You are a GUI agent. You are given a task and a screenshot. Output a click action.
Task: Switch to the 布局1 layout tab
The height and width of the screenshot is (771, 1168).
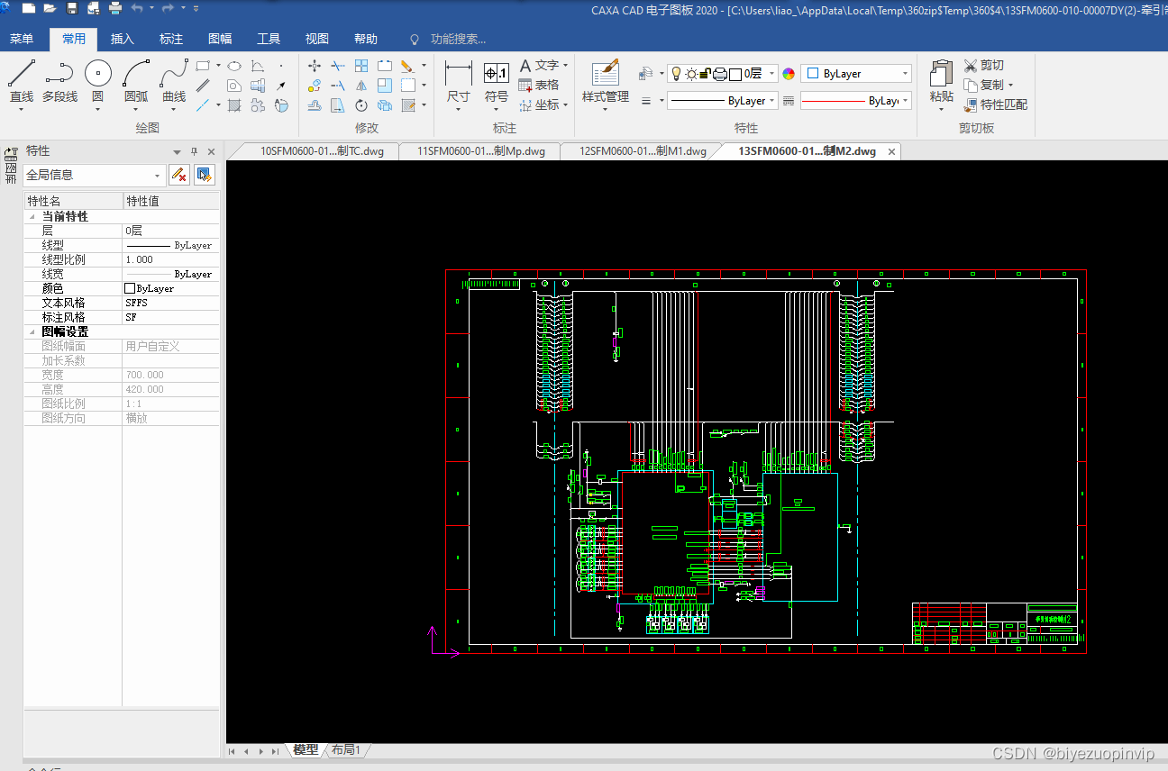click(346, 749)
